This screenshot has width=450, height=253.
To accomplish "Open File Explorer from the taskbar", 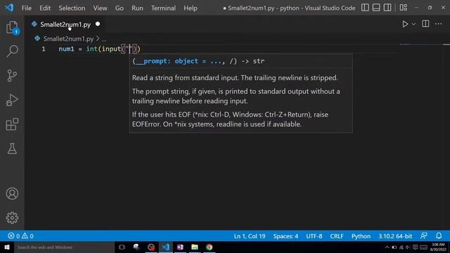I will [x=195, y=247].
